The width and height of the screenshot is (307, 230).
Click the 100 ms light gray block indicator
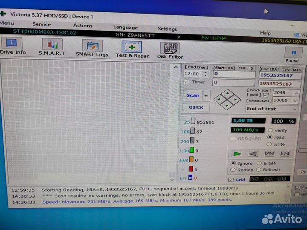tap(193, 131)
